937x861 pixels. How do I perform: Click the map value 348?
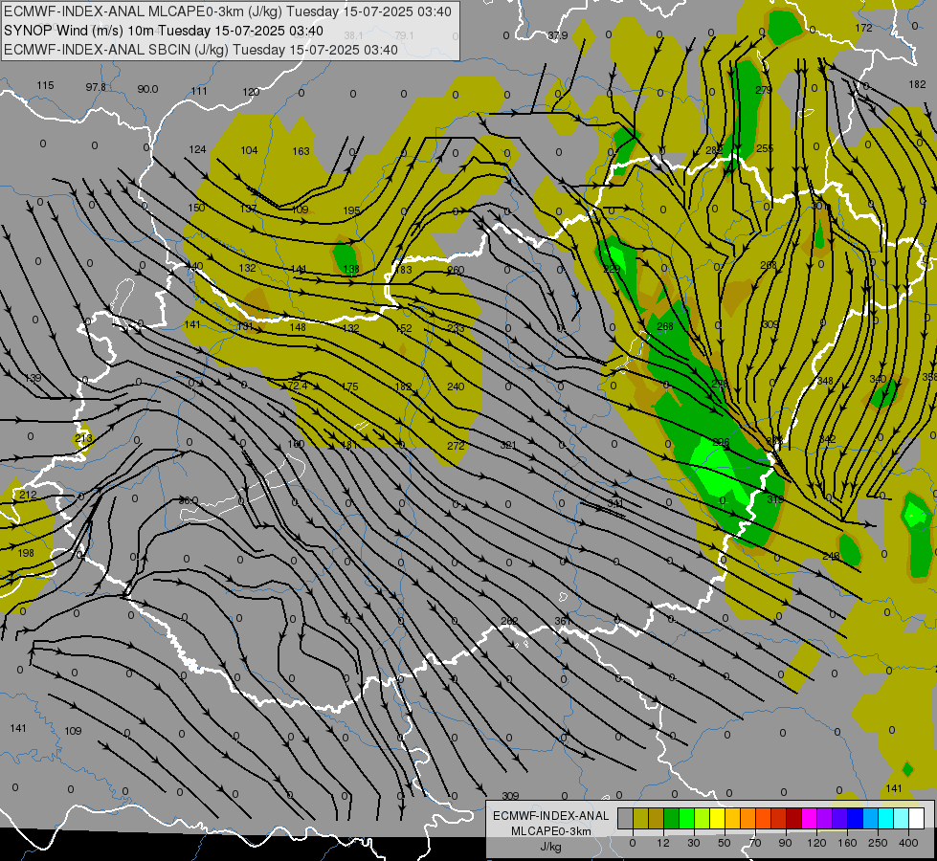(x=825, y=381)
